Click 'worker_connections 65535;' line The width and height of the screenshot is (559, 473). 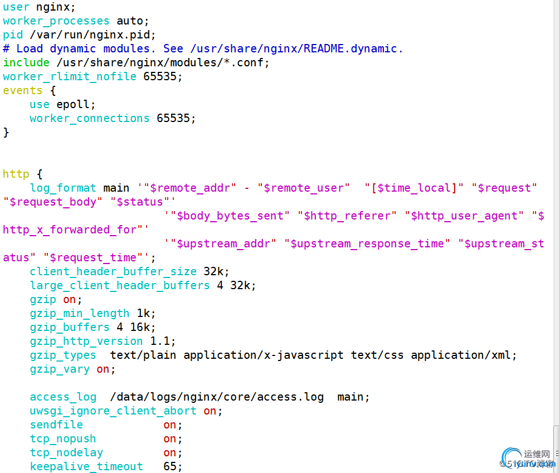click(113, 118)
